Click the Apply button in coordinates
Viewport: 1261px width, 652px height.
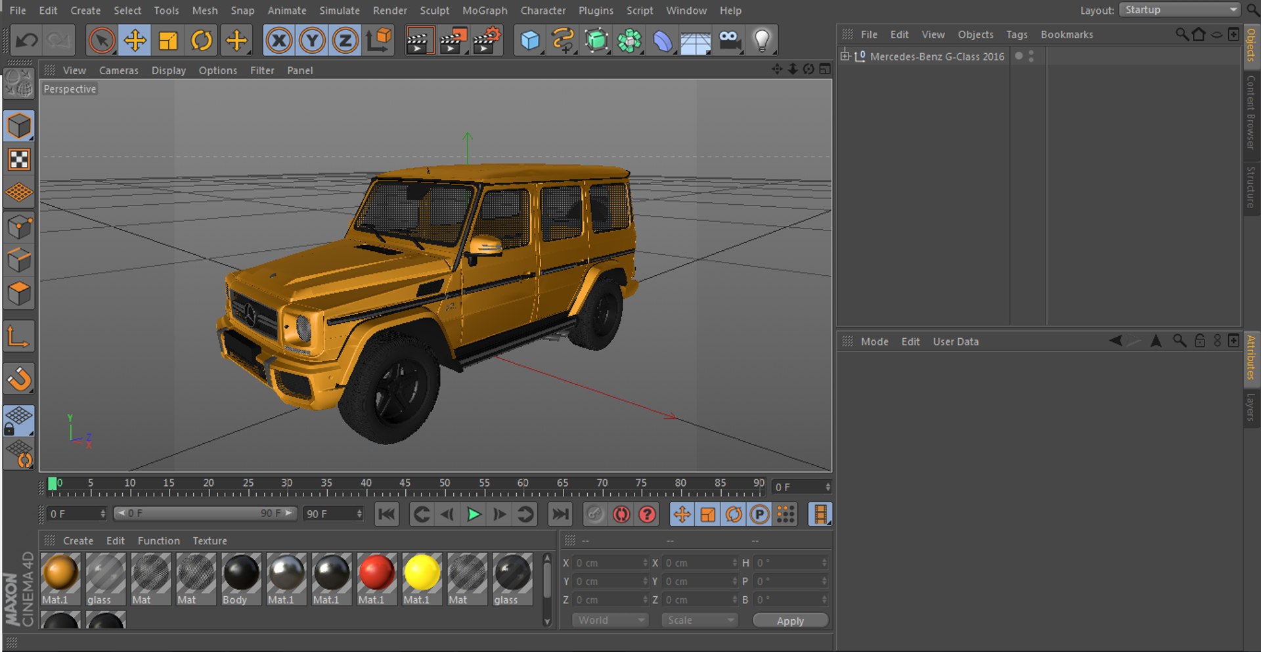(790, 620)
